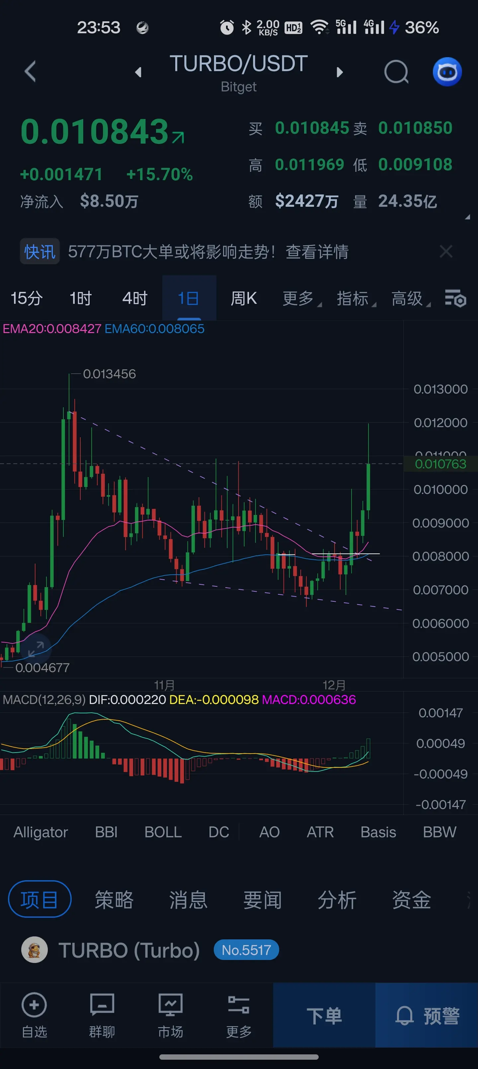Enable the BOLL indicator

[x=163, y=832]
